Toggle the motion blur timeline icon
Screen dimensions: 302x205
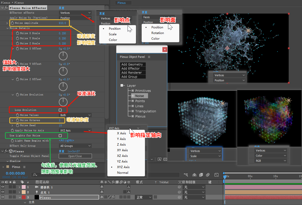click(x=208, y=175)
